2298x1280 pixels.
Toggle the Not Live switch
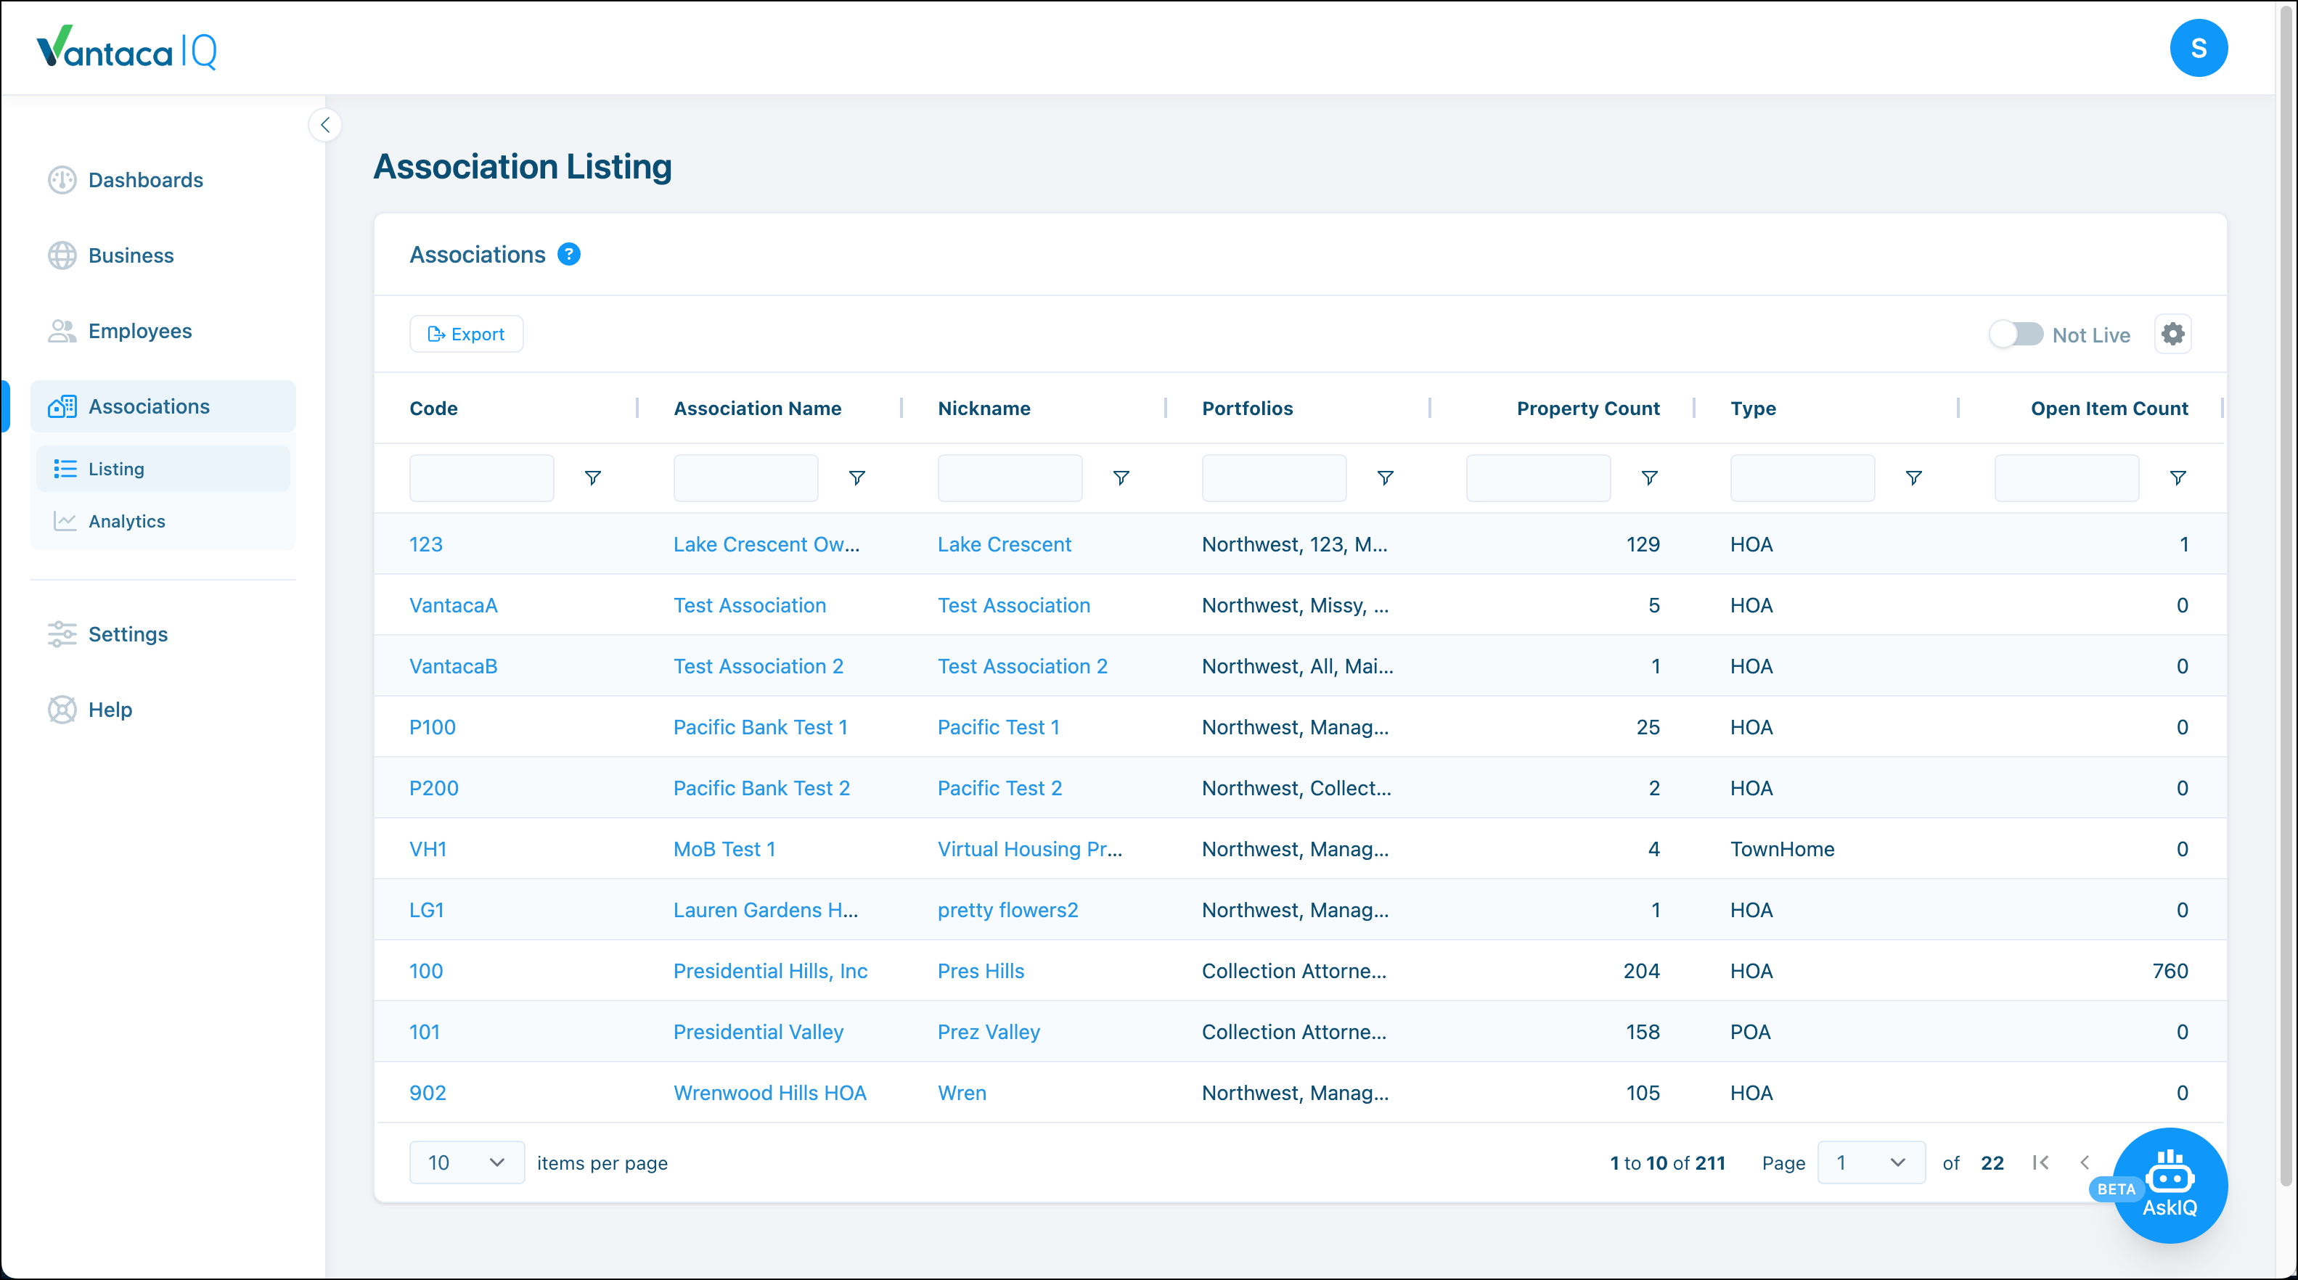(x=2017, y=334)
